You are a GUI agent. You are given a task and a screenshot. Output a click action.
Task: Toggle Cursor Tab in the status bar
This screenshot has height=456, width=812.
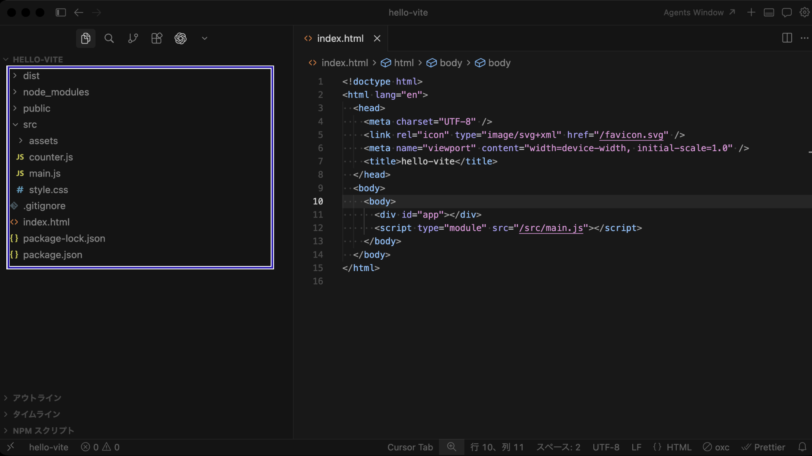click(x=410, y=447)
